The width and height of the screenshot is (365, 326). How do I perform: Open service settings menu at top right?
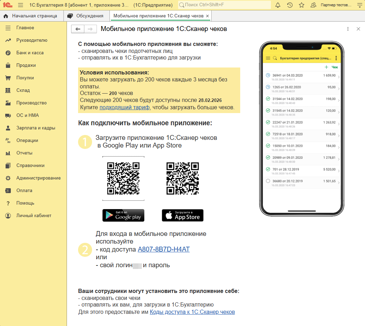coord(360,5)
